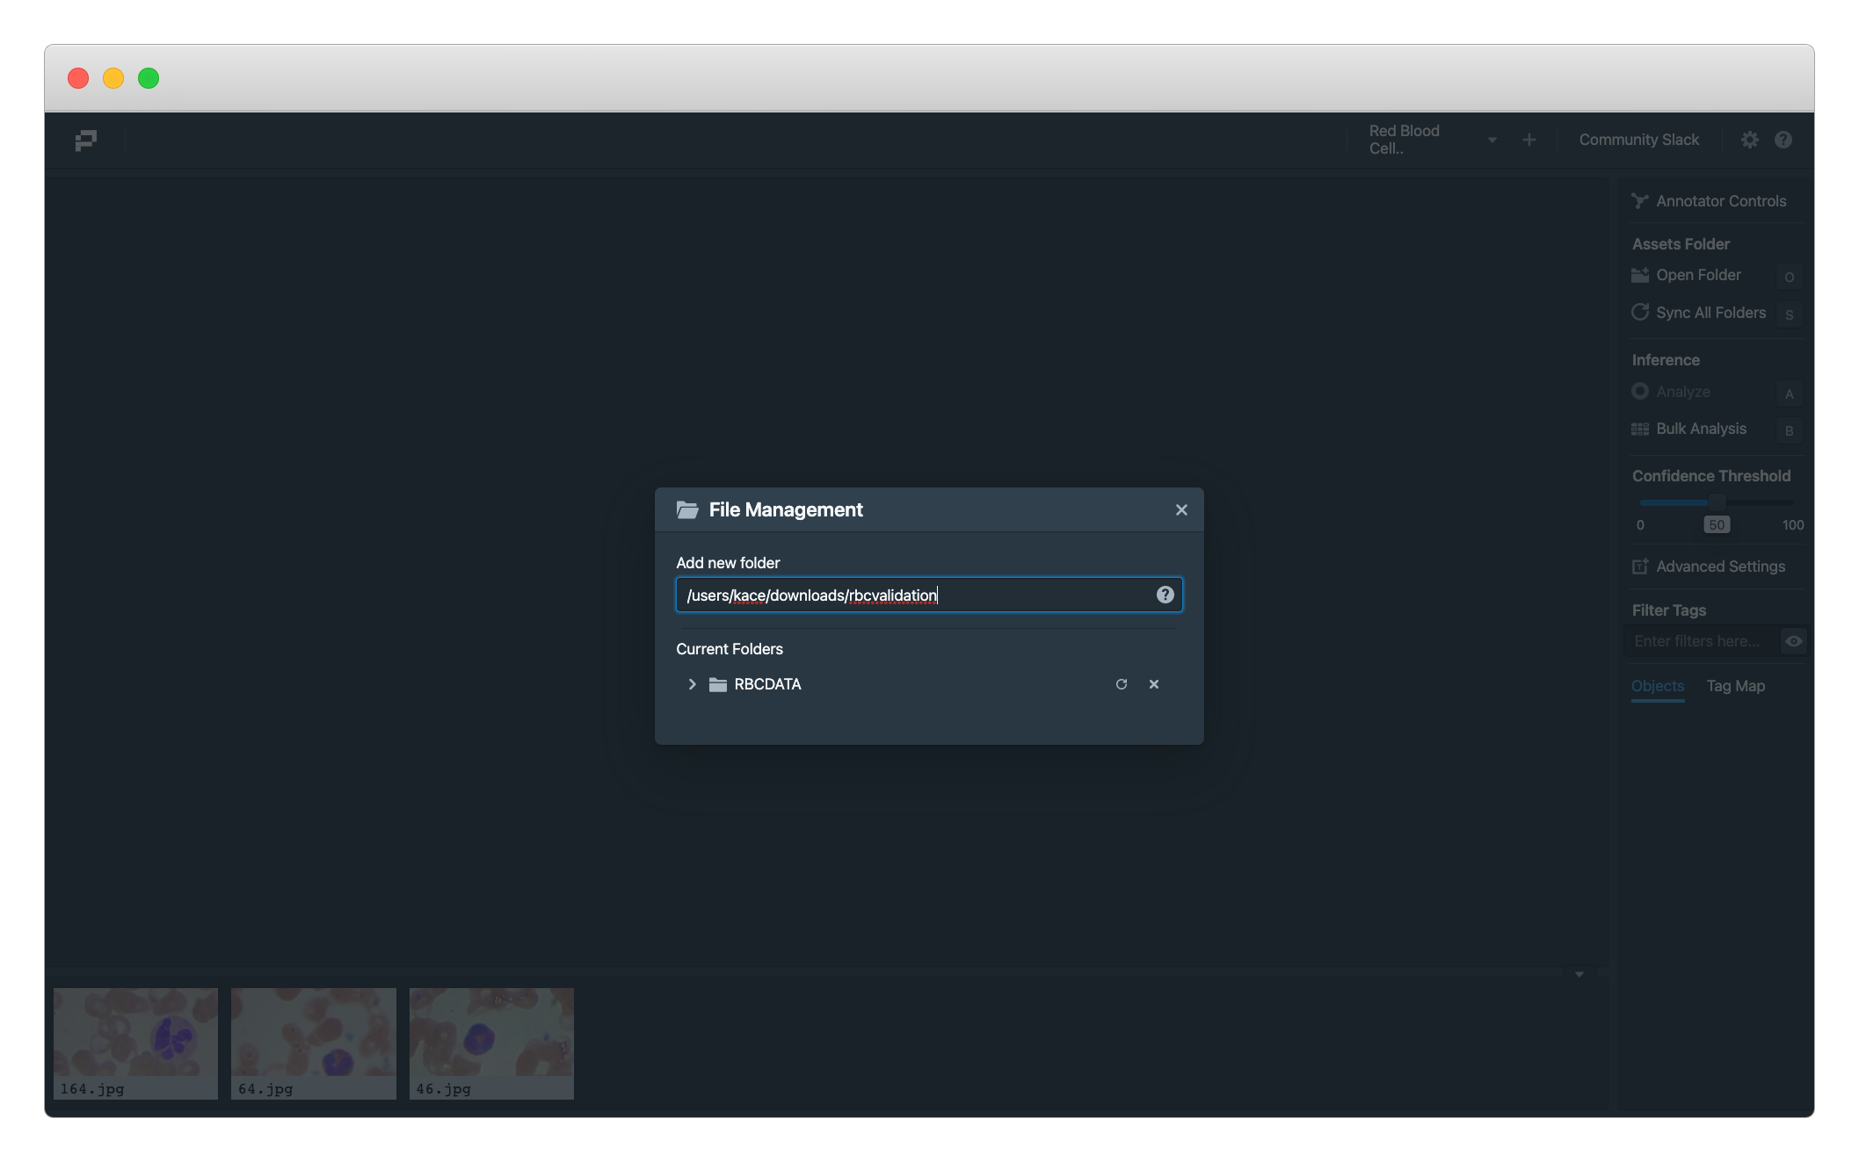1859x1162 pixels.
Task: Click the Filter Tags input field
Action: [1703, 641]
